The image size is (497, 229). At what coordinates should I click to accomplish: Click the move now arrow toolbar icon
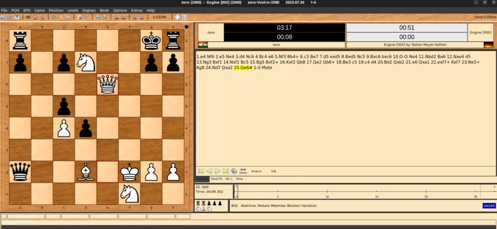pyautogui.click(x=54, y=17)
